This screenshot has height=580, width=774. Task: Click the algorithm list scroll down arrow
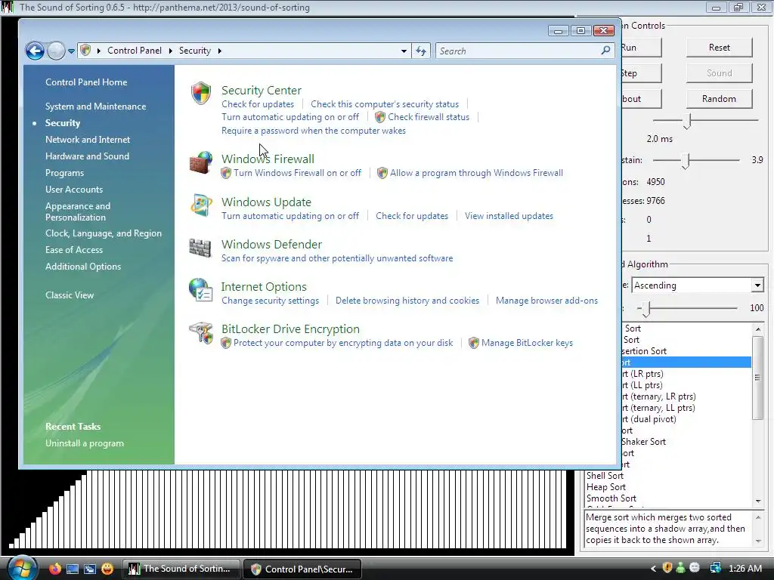757,501
